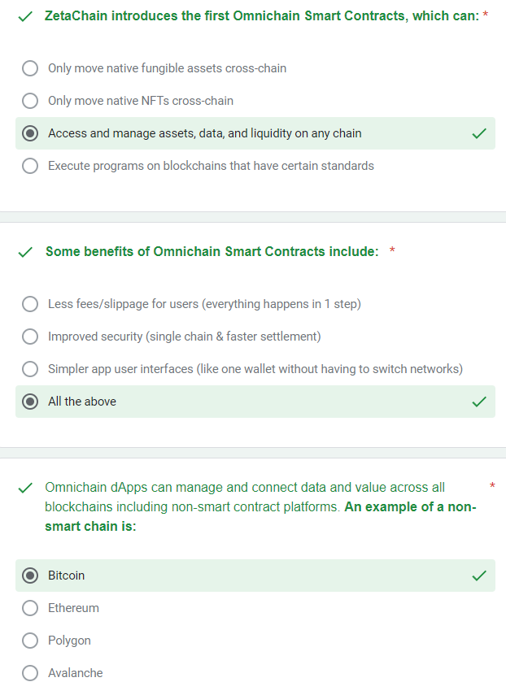Choose 'Access and manage assets, data, and liquidity' radio

(x=30, y=133)
